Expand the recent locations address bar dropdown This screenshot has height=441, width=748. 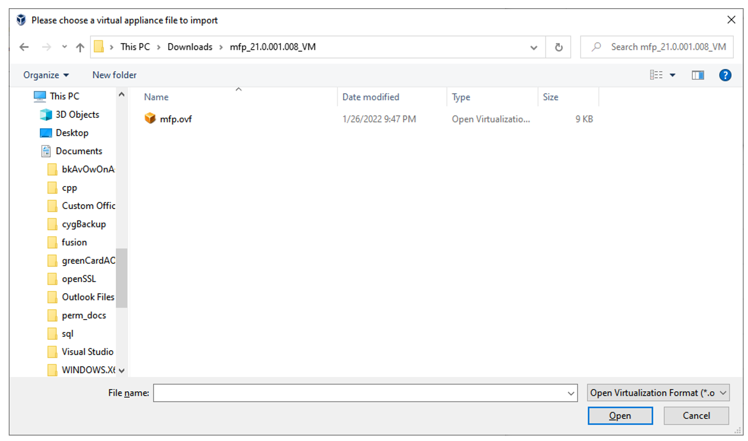tap(534, 47)
